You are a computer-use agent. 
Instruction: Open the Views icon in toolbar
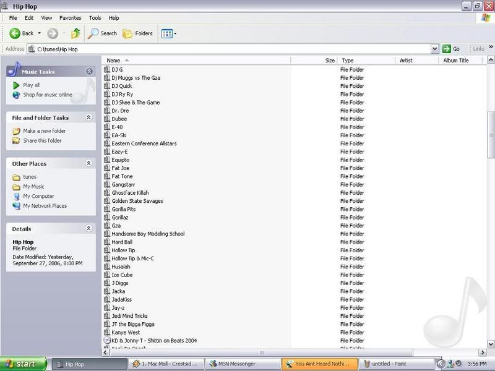pos(166,33)
